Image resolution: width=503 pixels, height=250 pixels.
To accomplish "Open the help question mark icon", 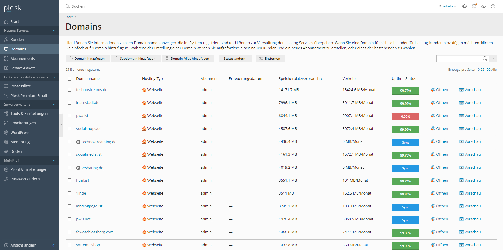I will click(x=493, y=6).
